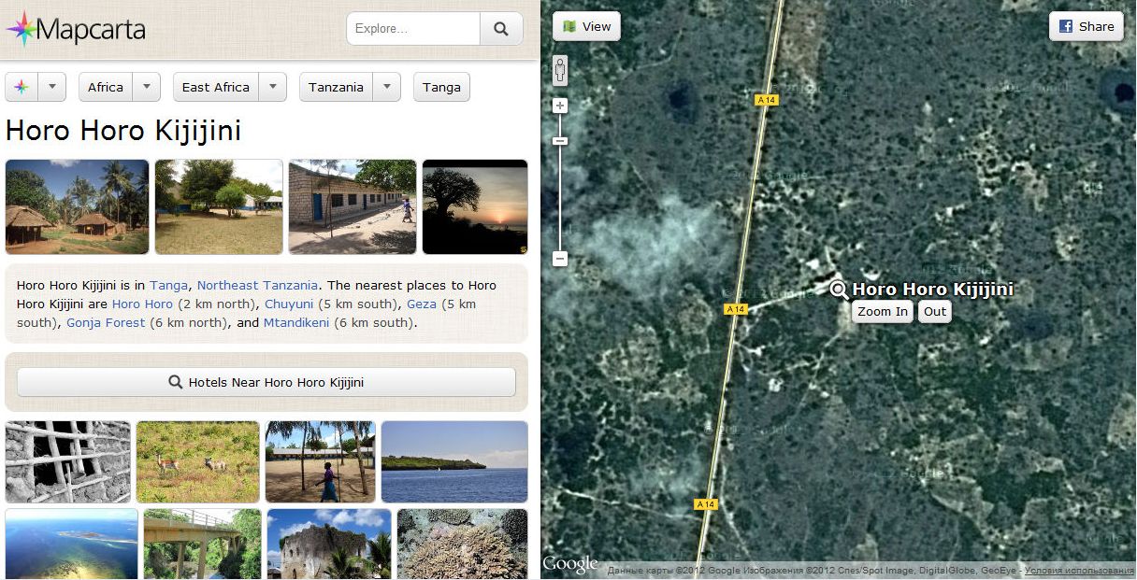
Task: Open the map terms of use link
Action: [x=1079, y=570]
